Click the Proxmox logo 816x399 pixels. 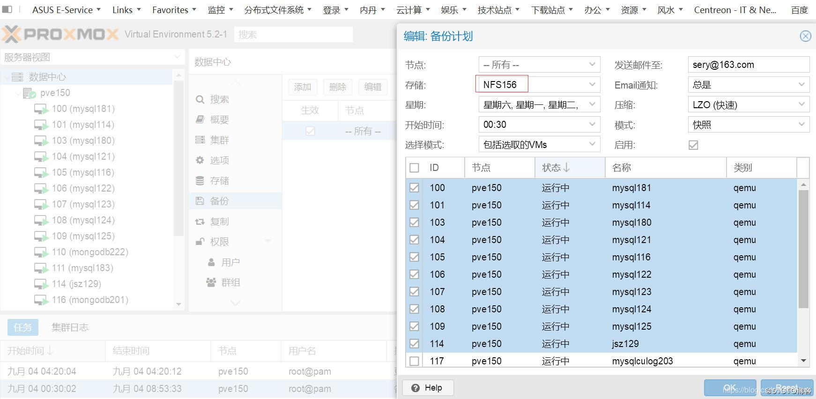coord(60,34)
